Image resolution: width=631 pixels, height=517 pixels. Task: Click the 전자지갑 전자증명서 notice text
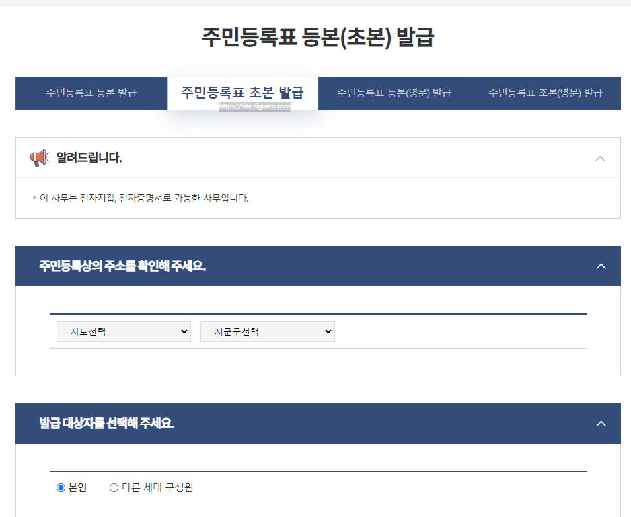pyautogui.click(x=143, y=198)
